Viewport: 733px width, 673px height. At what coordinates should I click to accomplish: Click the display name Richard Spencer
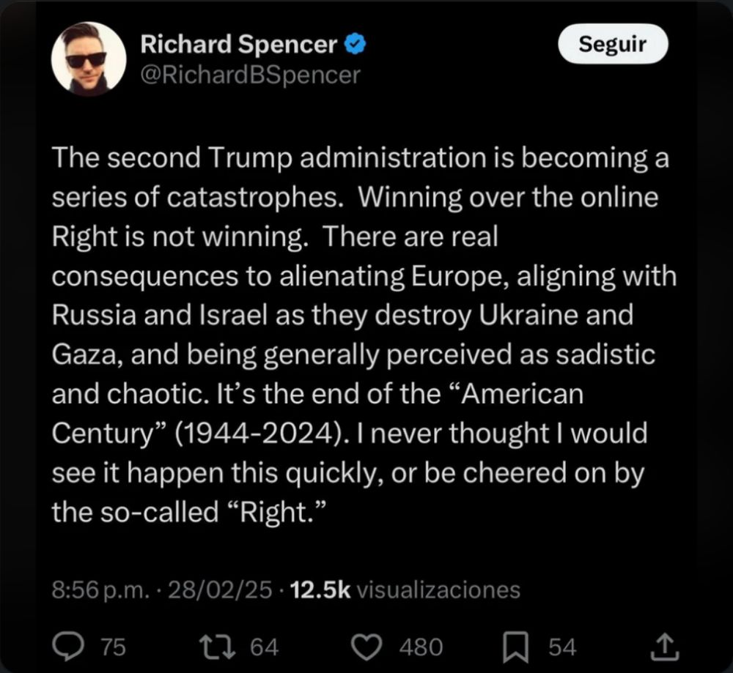point(237,43)
